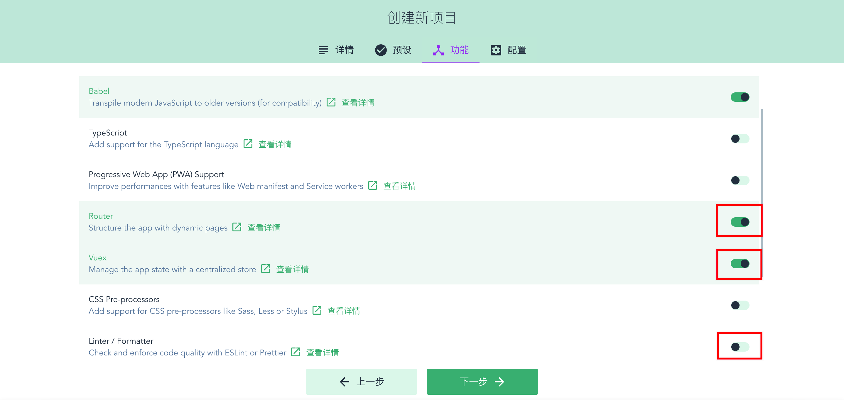Open the Vuex external link icon
Screen dimensions: 844x400
(x=265, y=269)
